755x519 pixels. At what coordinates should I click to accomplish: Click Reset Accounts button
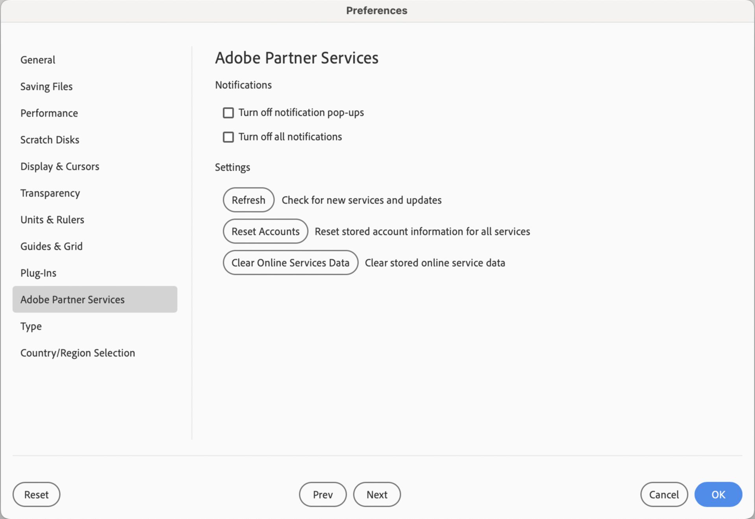pyautogui.click(x=265, y=231)
